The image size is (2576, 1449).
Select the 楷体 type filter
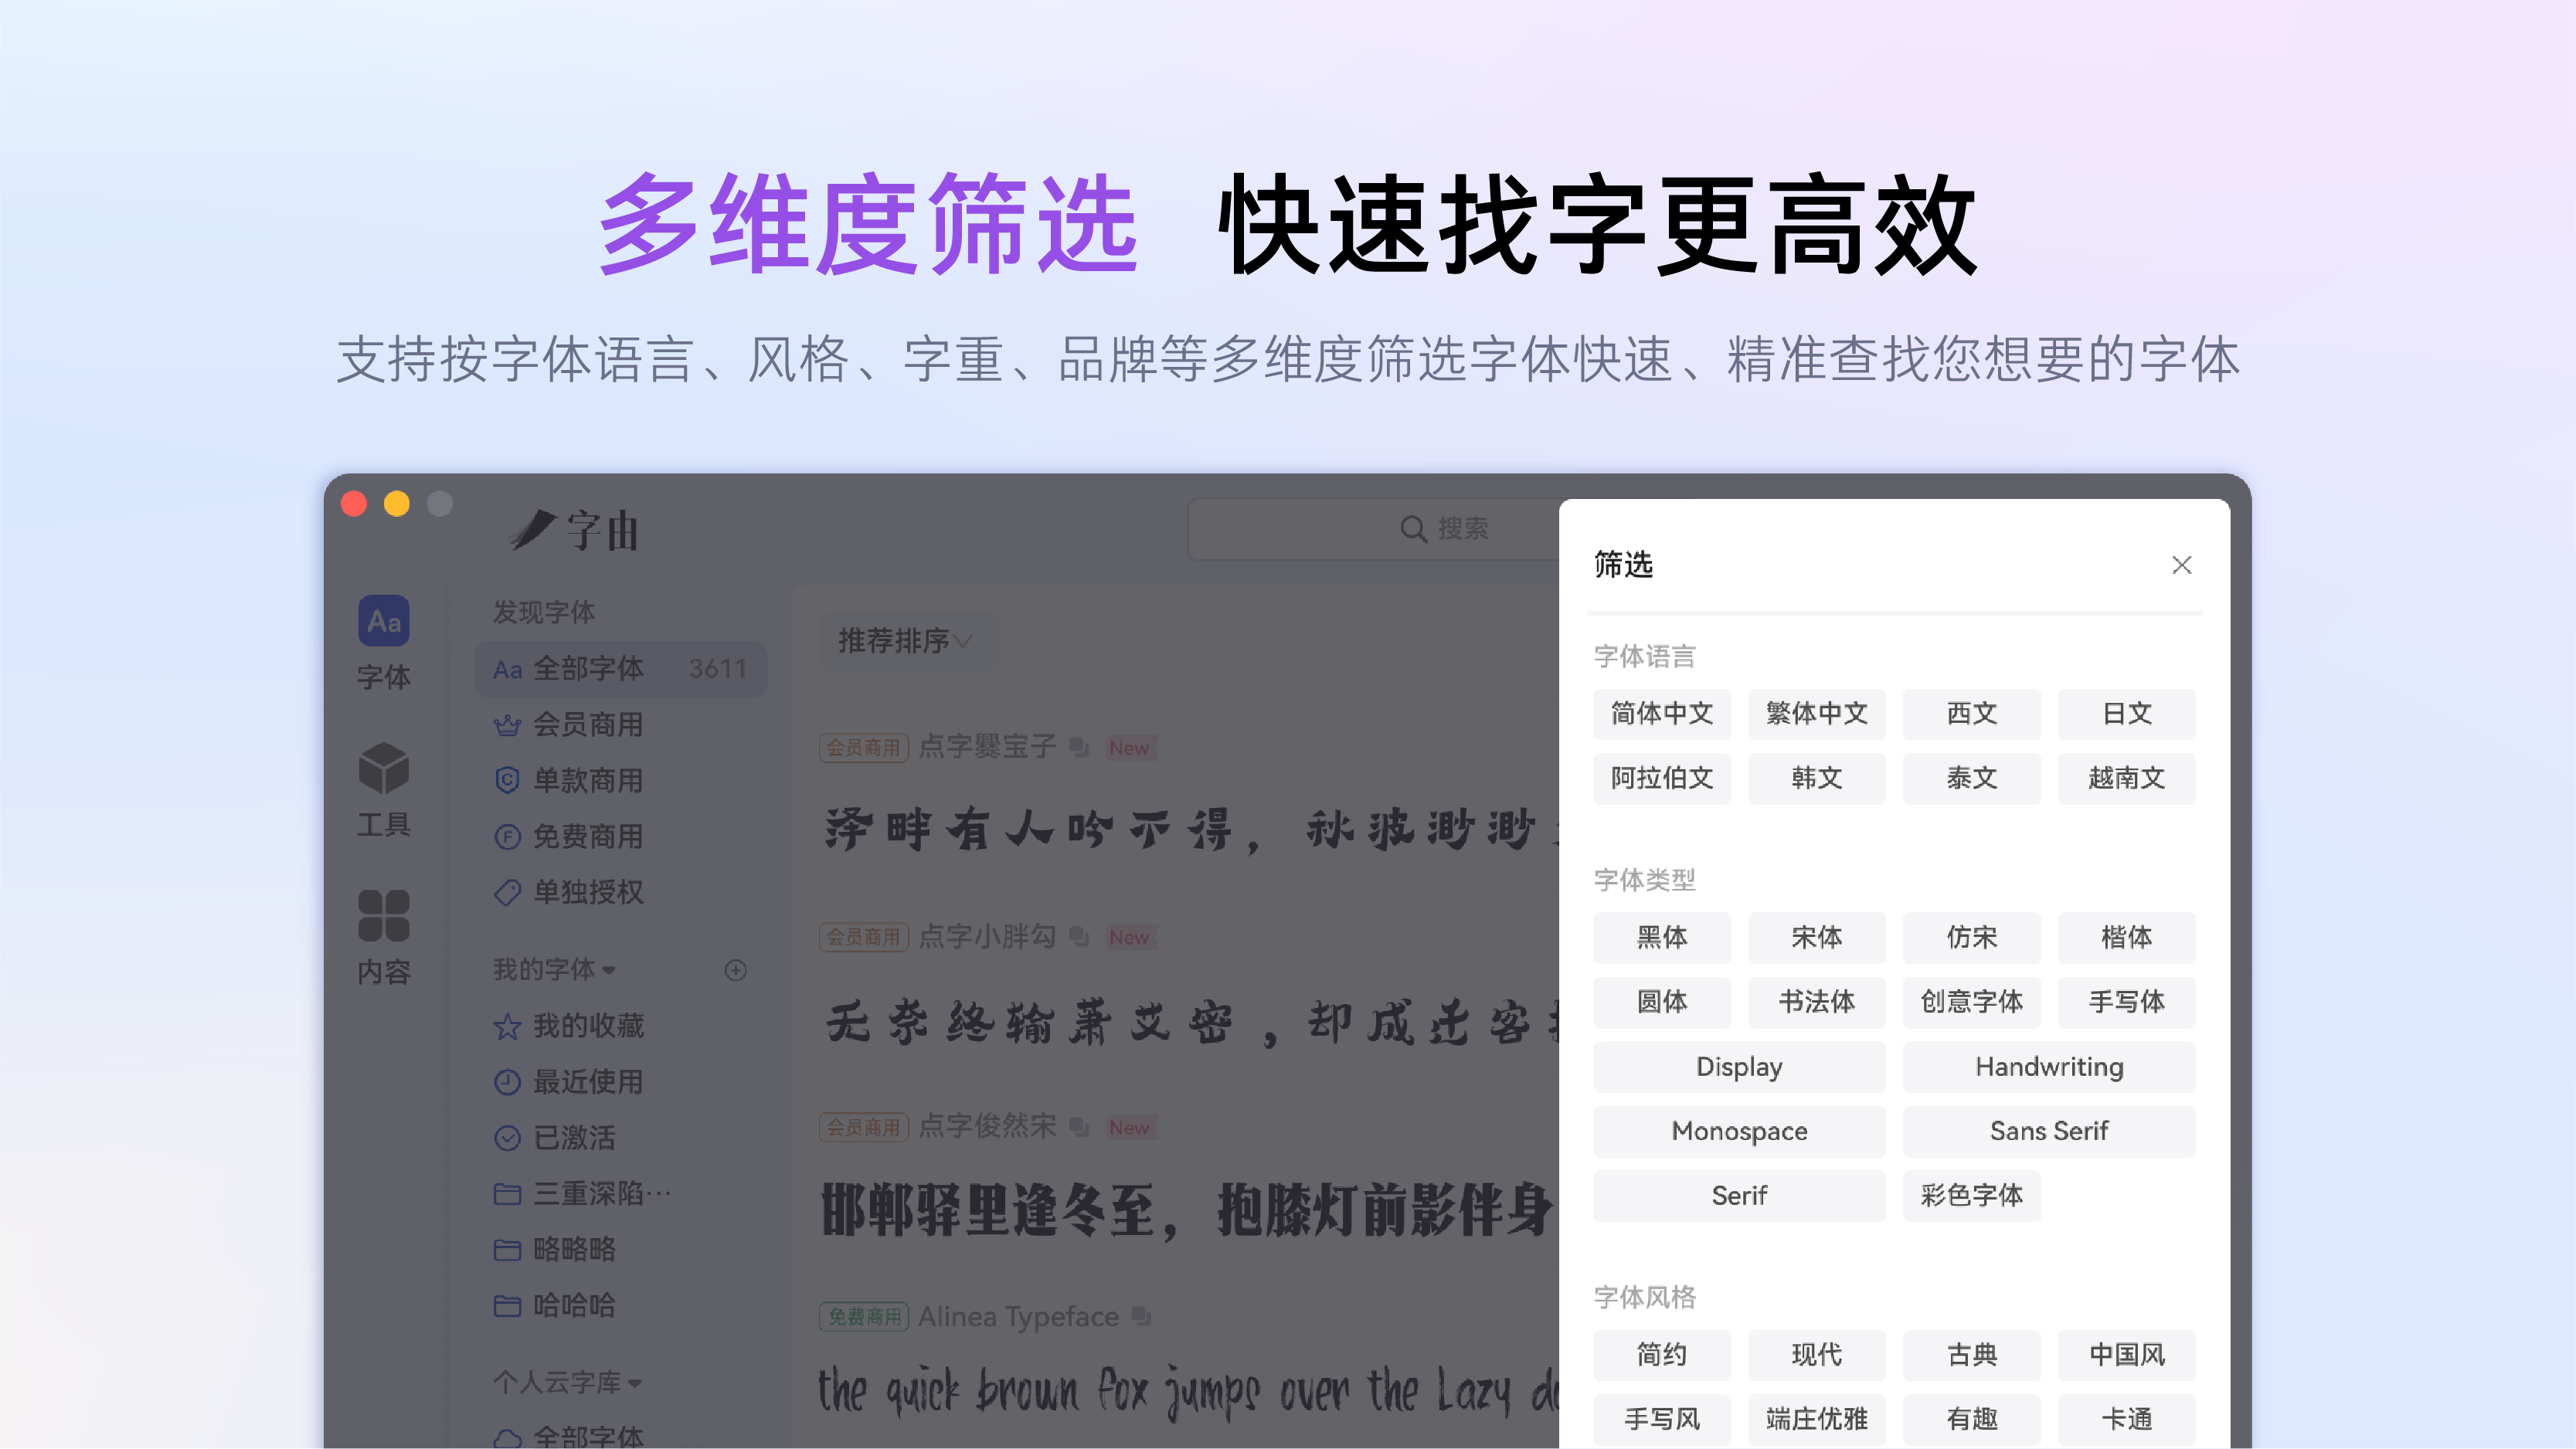(x=2126, y=938)
